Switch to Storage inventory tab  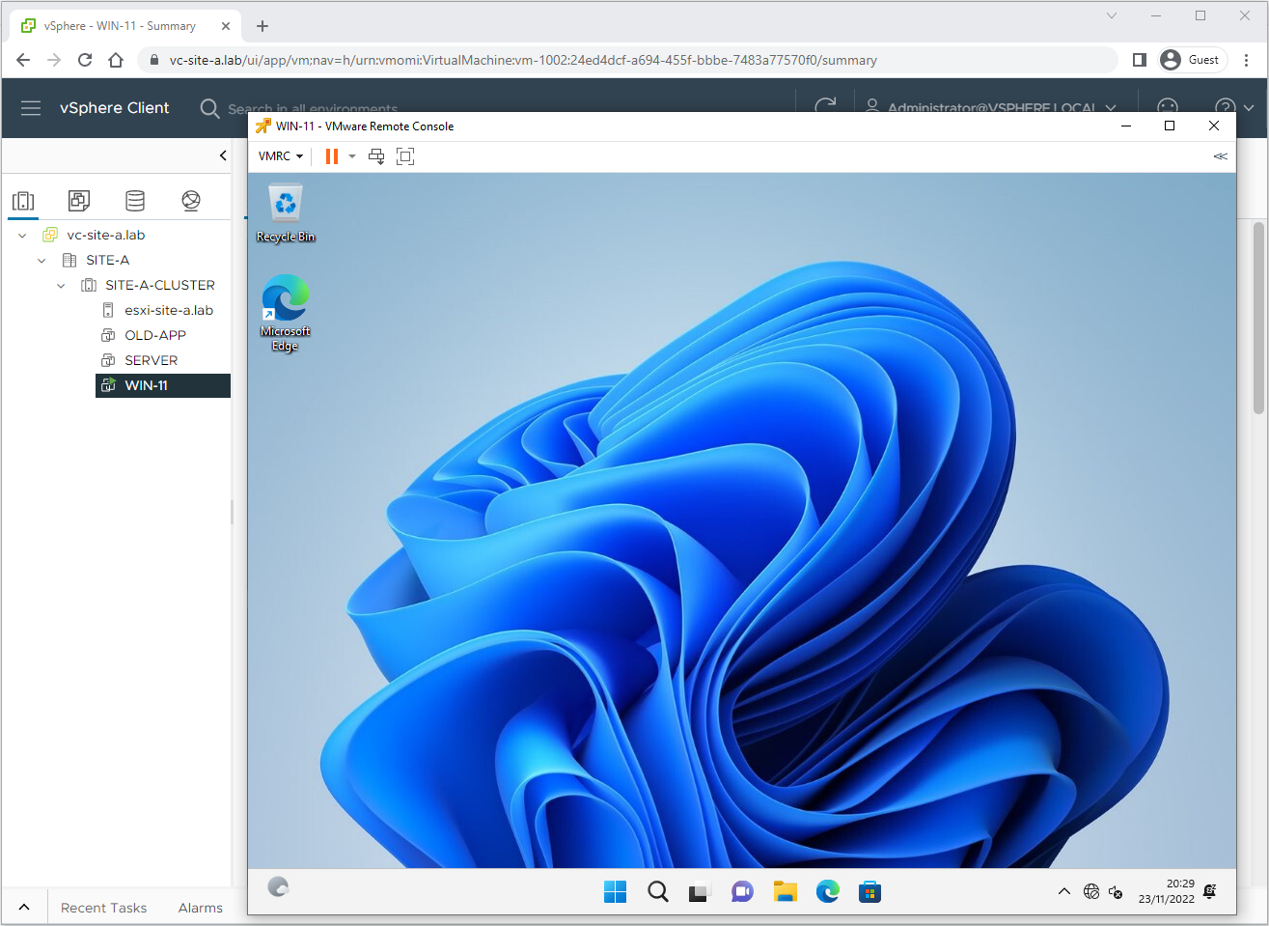coord(135,200)
